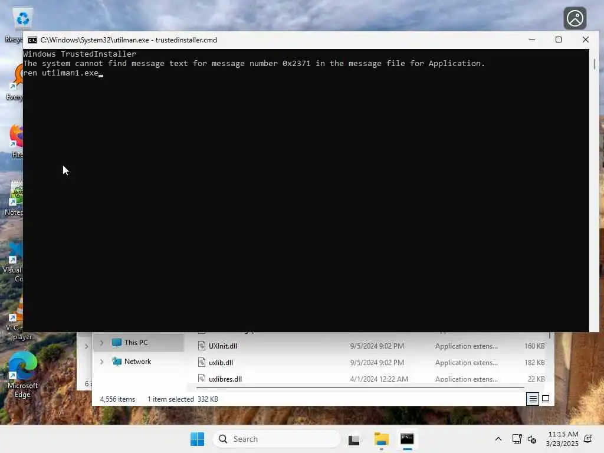Screen dimensions: 604x453
Task: Close the utilman.exe console window
Action: pos(586,40)
